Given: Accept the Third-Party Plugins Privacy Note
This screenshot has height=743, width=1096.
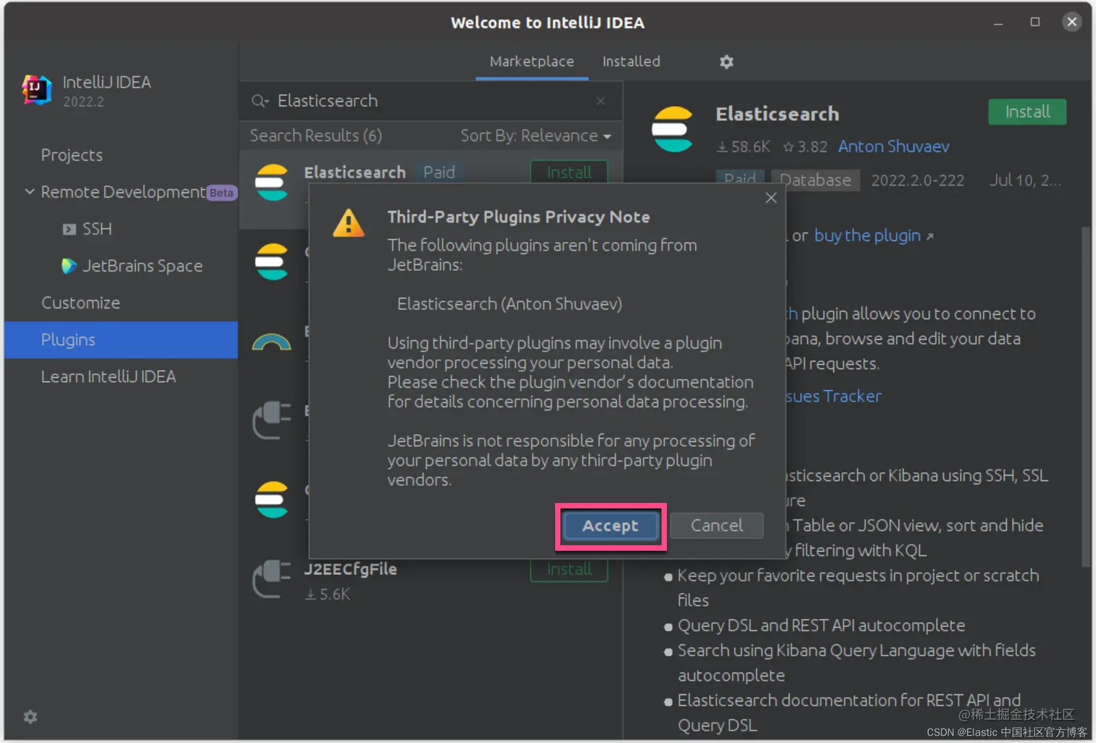Looking at the screenshot, I should point(610,526).
